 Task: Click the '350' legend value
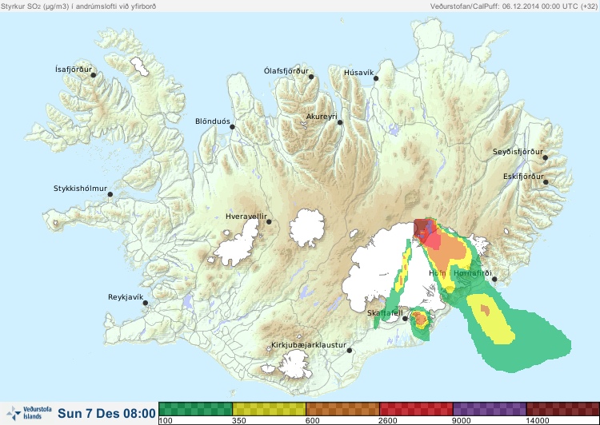(x=239, y=421)
